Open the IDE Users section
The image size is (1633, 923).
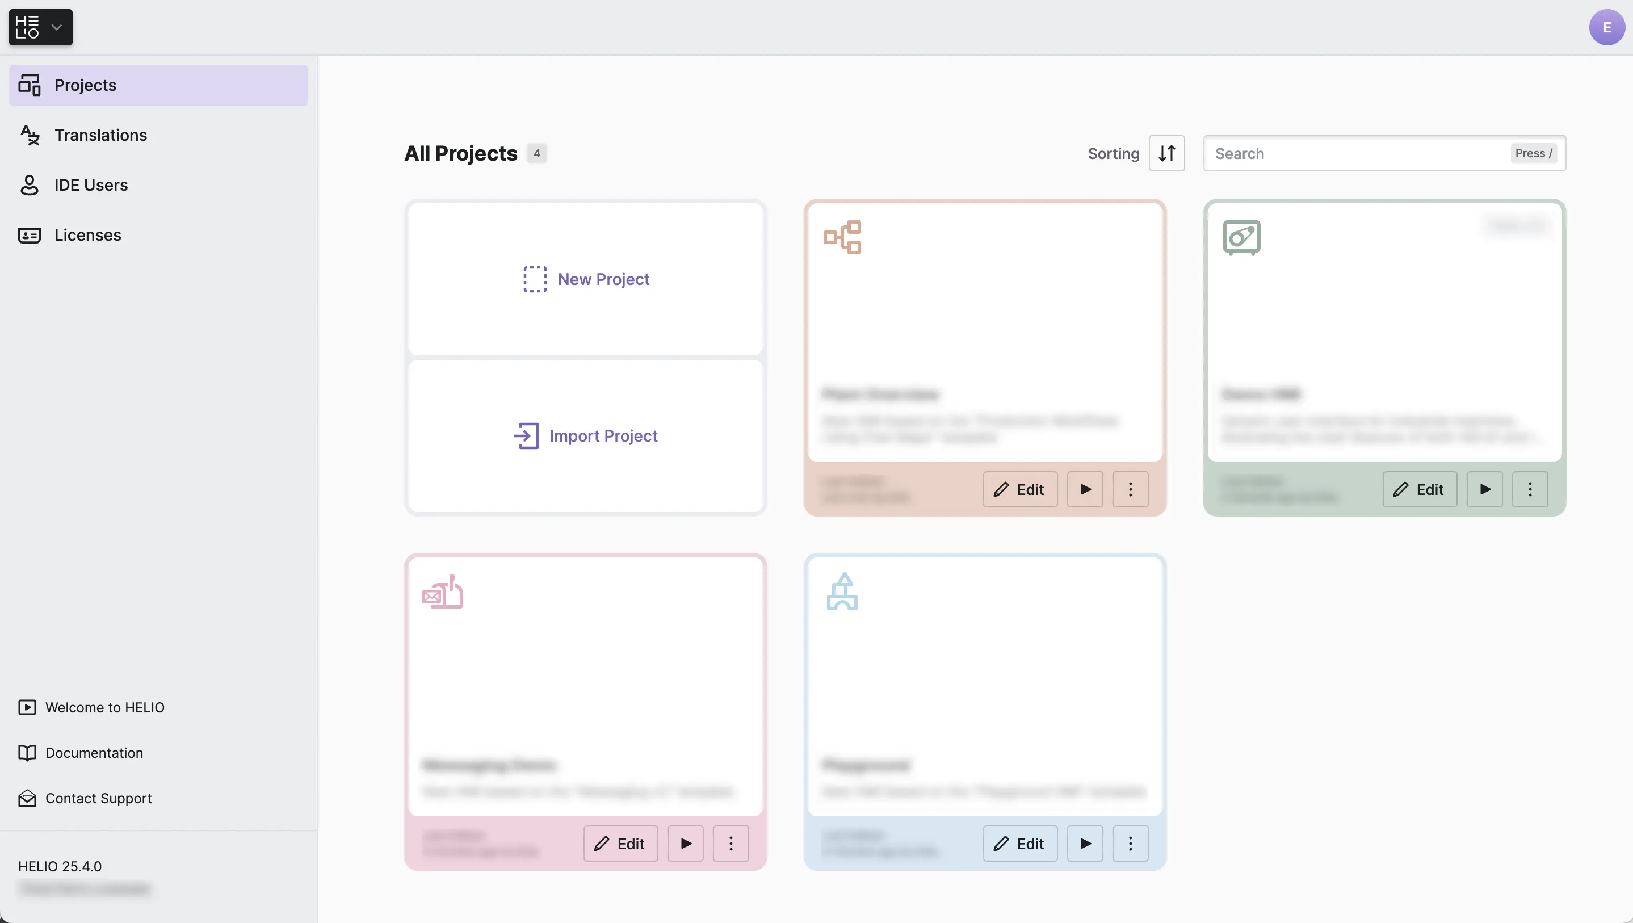tap(91, 185)
